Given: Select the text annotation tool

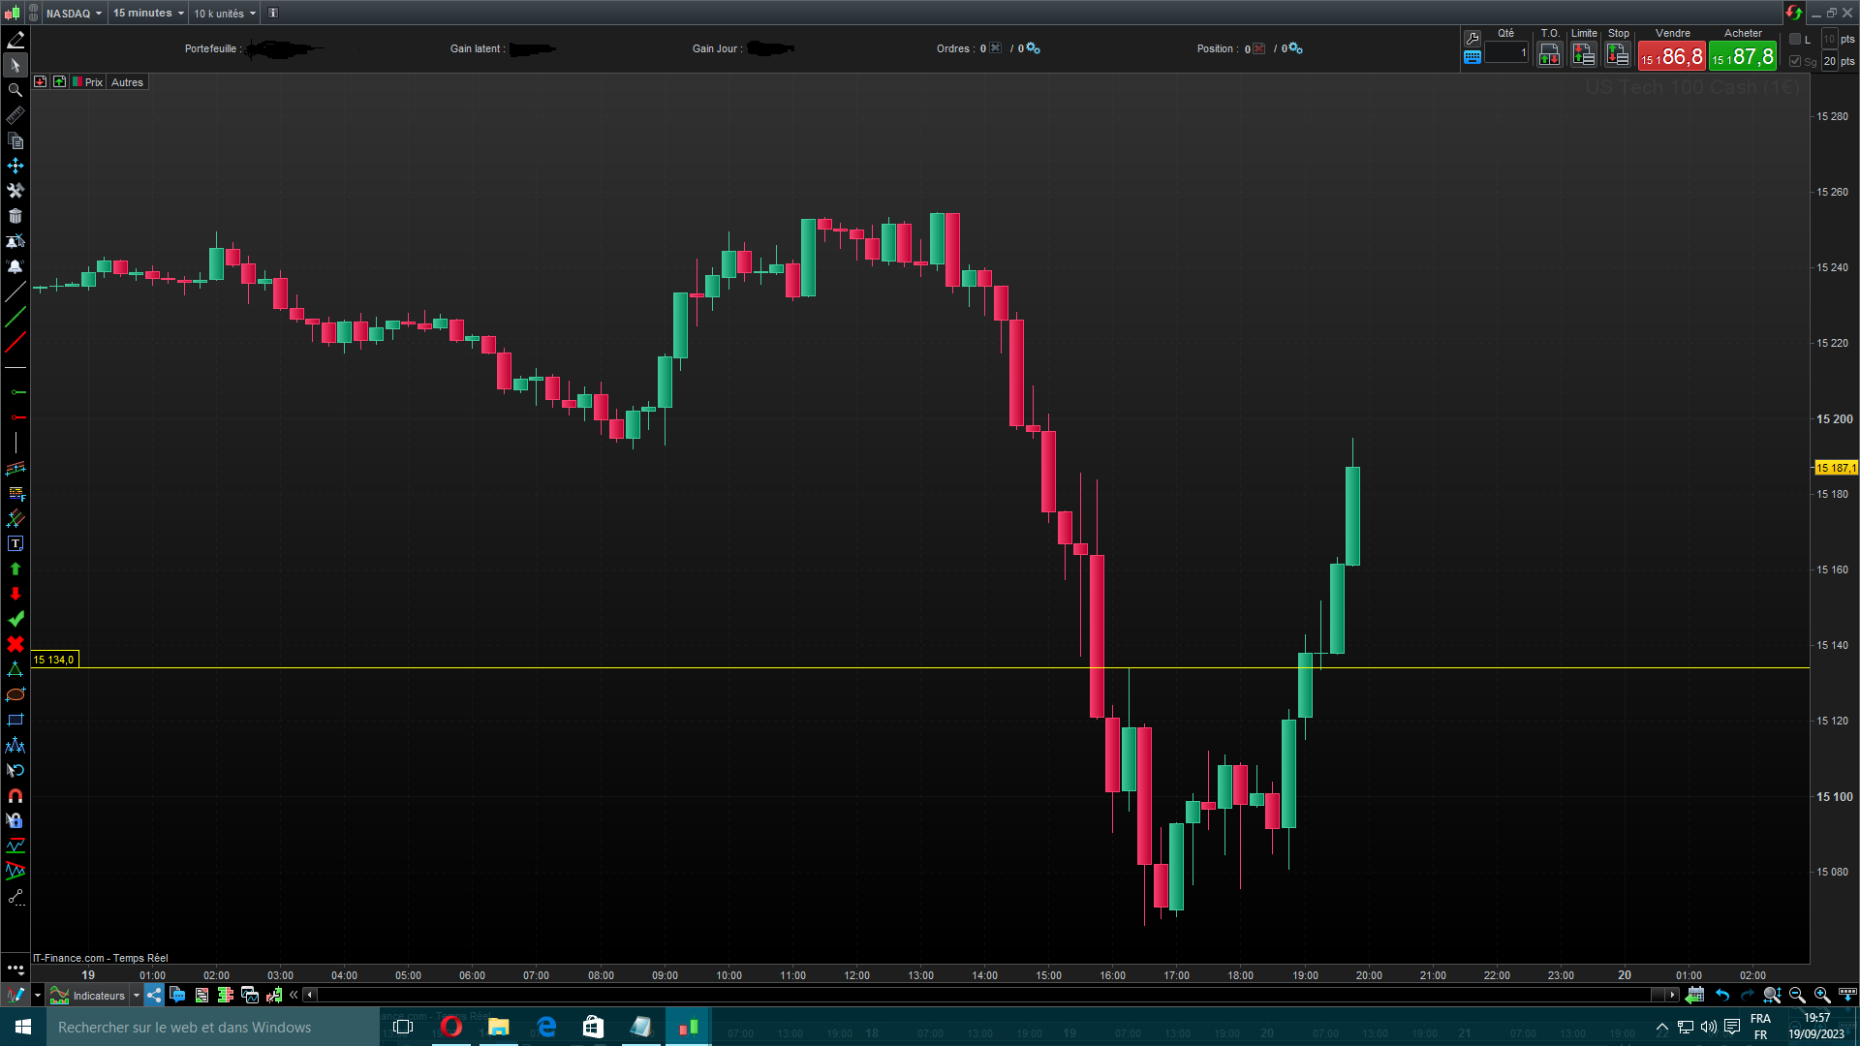Looking at the screenshot, I should 15,544.
